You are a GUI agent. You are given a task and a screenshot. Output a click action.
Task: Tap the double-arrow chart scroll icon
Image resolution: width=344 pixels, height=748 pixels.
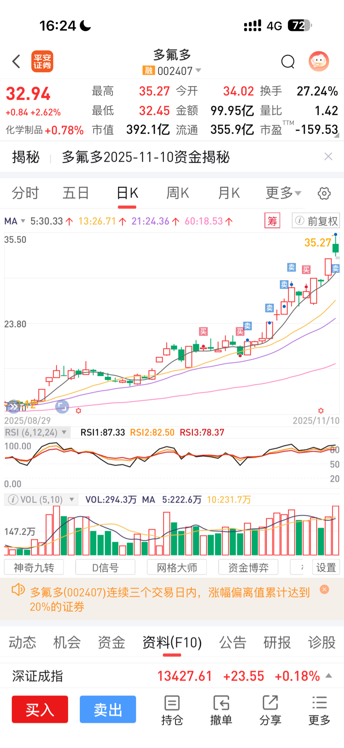[14, 406]
